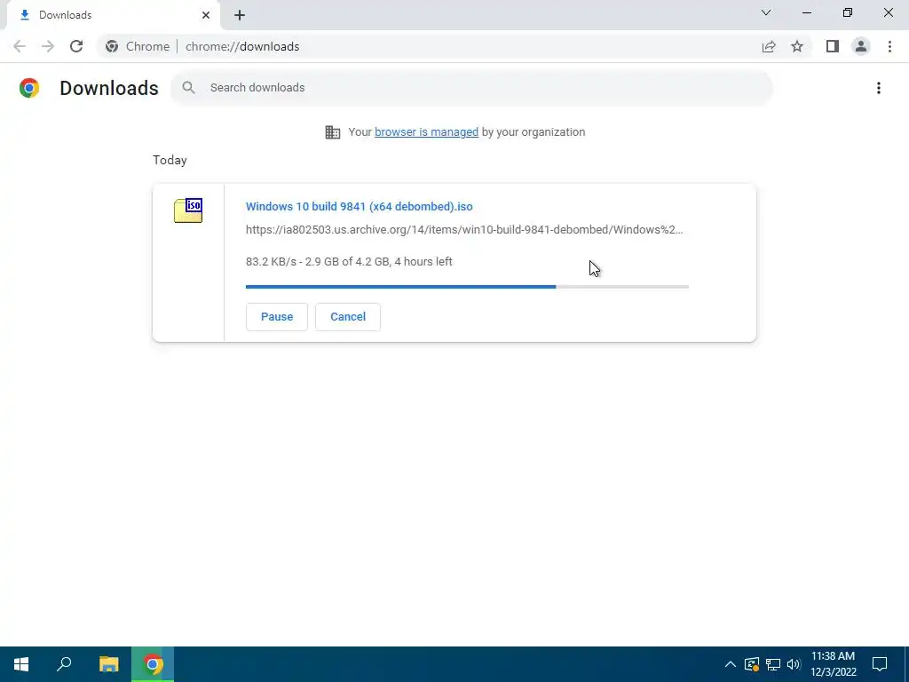Click the Search downloads field

click(x=471, y=88)
